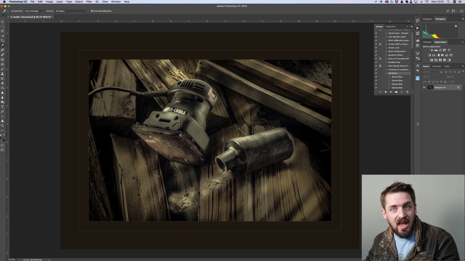Select the Paint Bucket tool

tap(3, 88)
